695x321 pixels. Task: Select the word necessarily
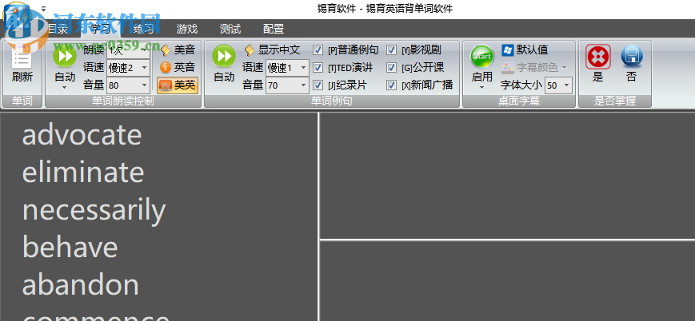click(x=94, y=211)
